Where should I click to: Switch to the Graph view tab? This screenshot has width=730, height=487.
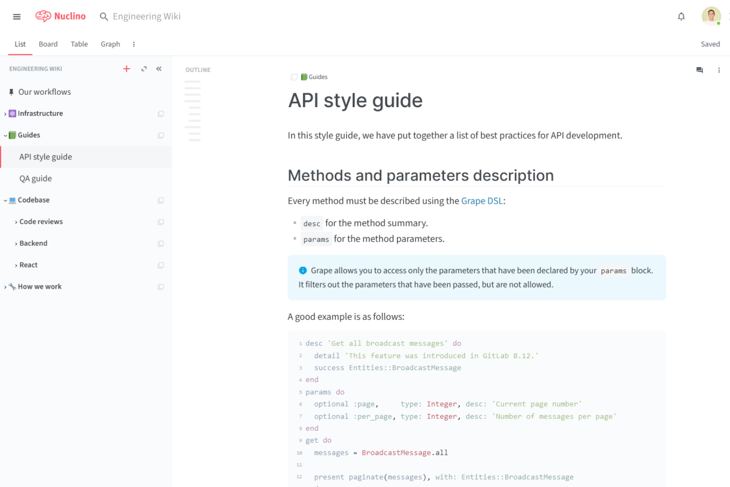point(110,44)
